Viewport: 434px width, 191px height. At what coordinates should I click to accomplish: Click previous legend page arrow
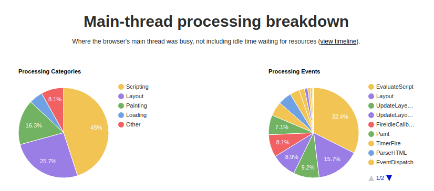(x=371, y=178)
